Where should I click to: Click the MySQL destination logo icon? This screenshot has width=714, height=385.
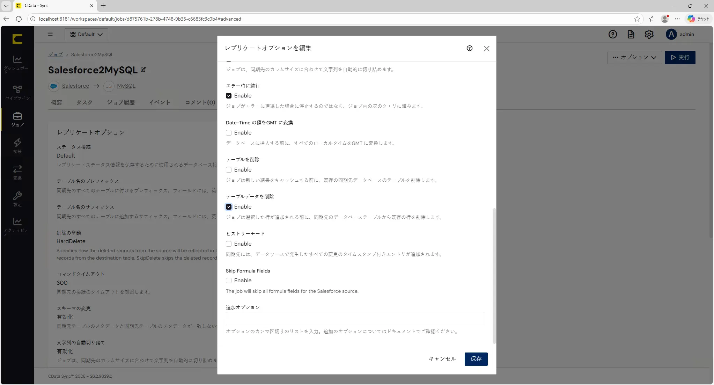point(109,86)
